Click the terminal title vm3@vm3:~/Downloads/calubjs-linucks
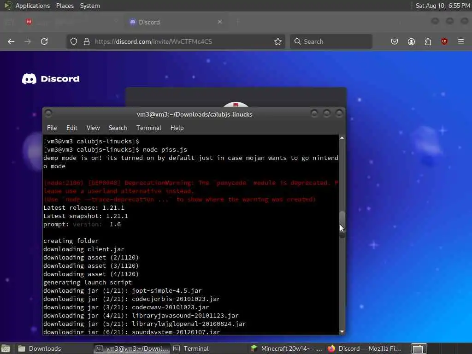 [x=195, y=114]
